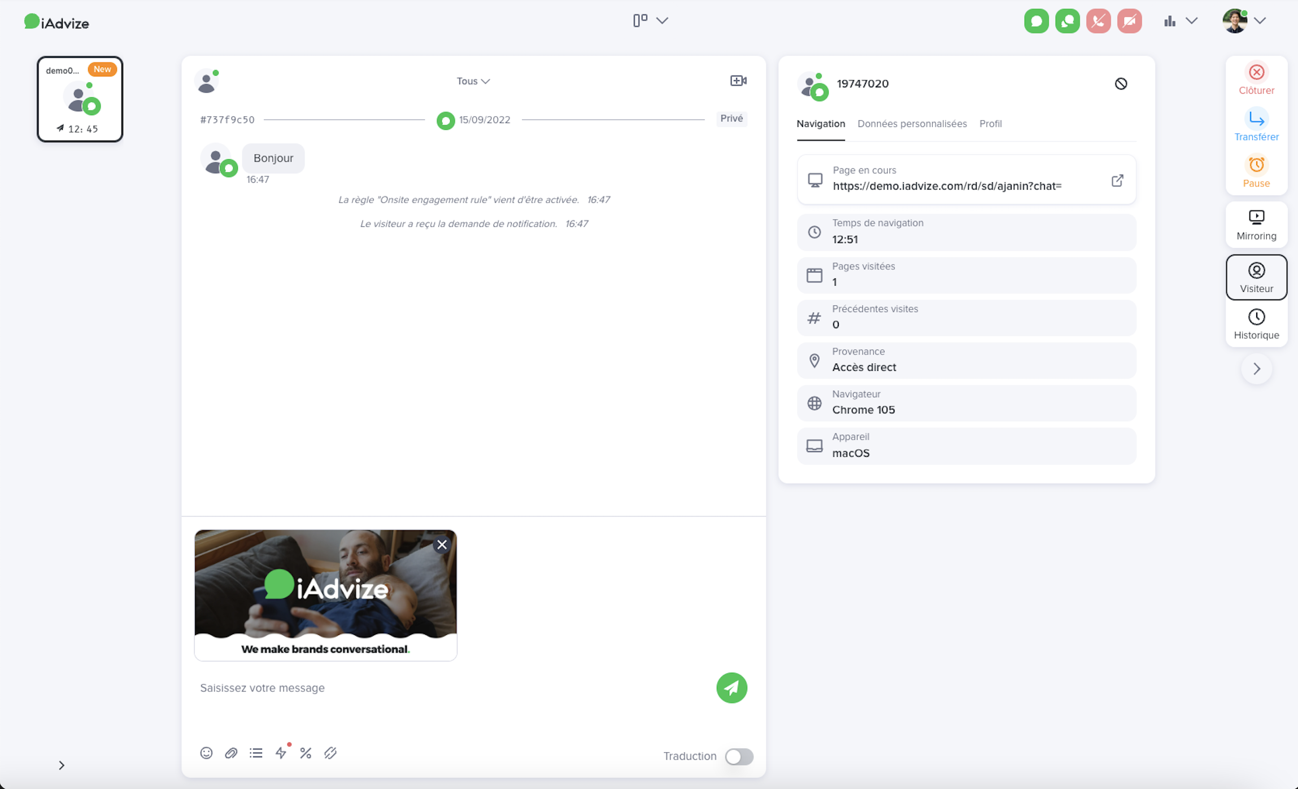
Task: Open the current page in a new tab
Action: (x=1117, y=181)
